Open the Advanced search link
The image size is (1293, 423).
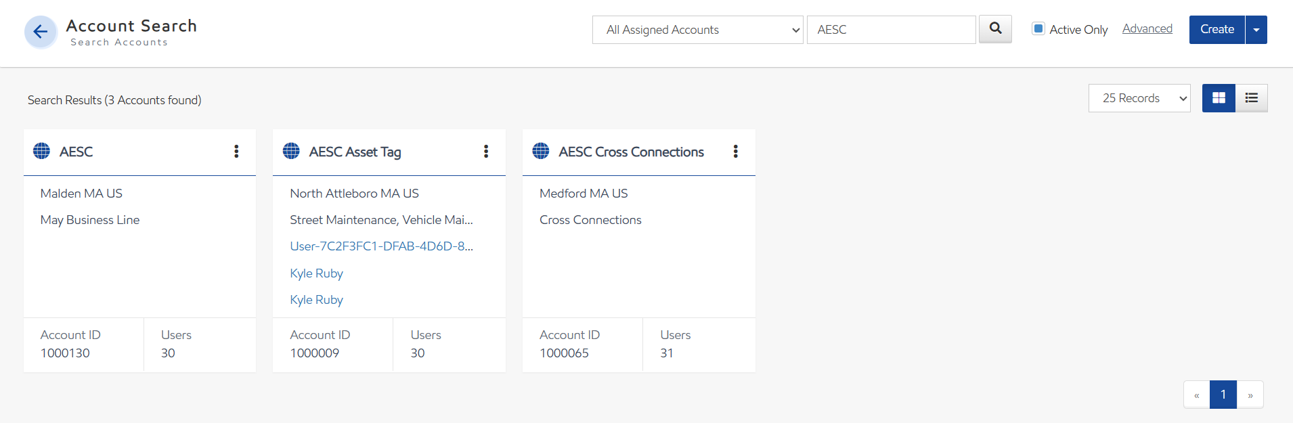[x=1147, y=28]
